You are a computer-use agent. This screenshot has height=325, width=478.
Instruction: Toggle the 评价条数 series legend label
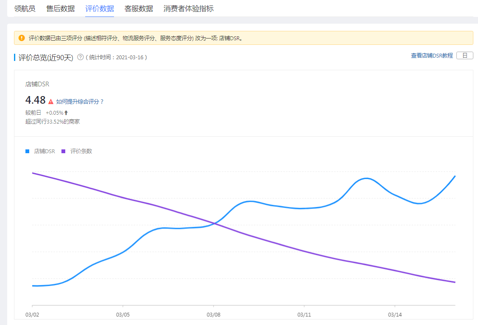point(81,151)
